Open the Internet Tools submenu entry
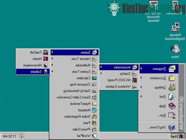The width and height of the screenshot is (186, 140). tap(74, 59)
